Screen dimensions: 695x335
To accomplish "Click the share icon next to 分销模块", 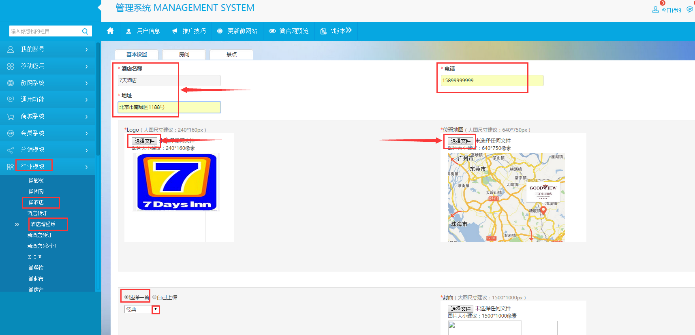I will 11,150.
